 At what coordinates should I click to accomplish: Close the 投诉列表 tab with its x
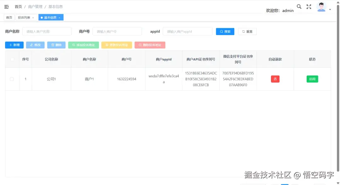pos(32,17)
